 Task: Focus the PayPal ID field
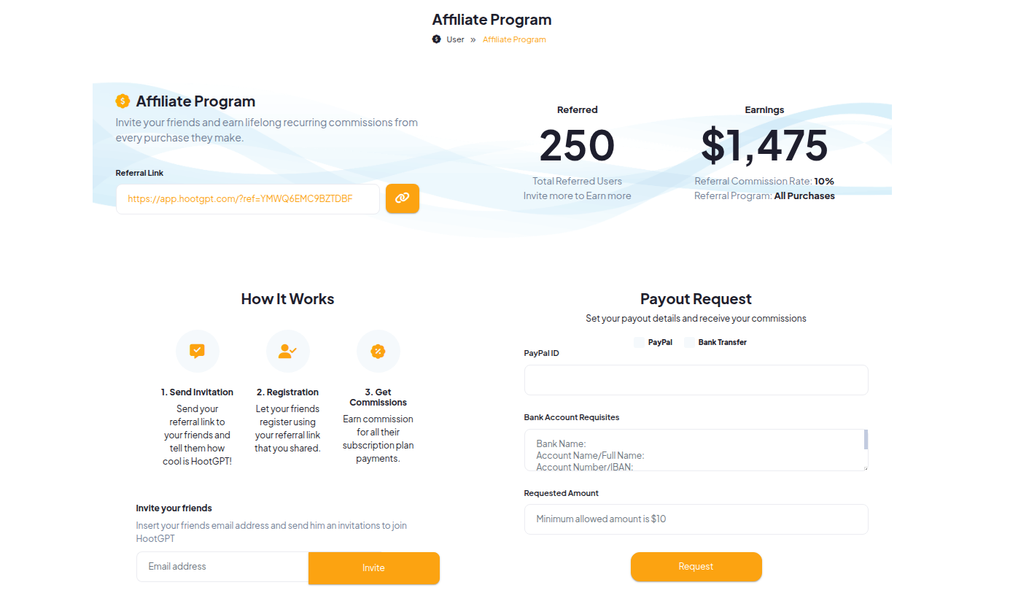pyautogui.click(x=696, y=379)
